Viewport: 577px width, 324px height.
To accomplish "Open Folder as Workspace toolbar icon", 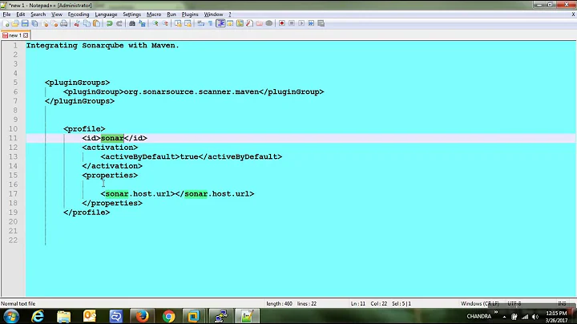I will (x=260, y=23).
